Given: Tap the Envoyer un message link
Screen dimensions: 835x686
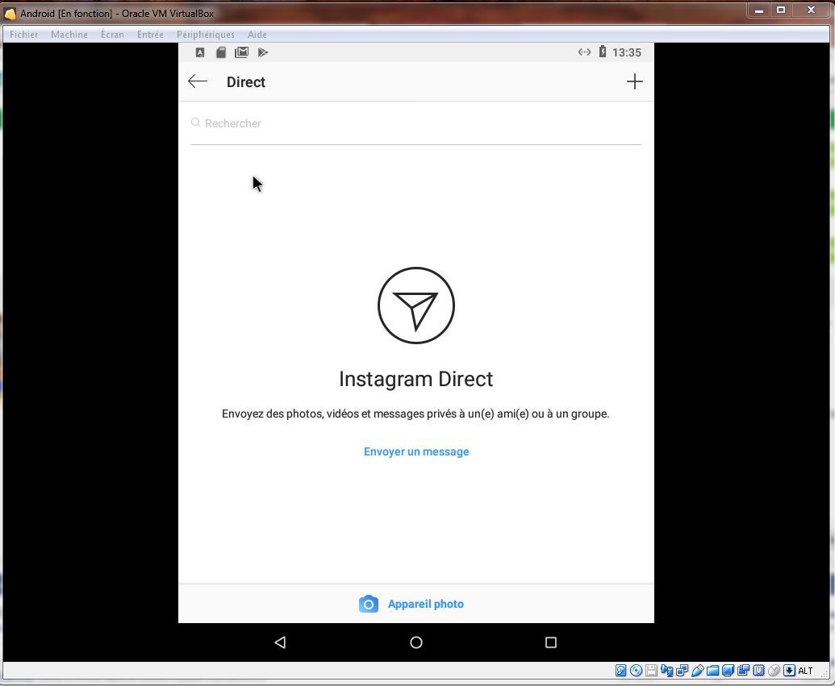Looking at the screenshot, I should click(416, 451).
